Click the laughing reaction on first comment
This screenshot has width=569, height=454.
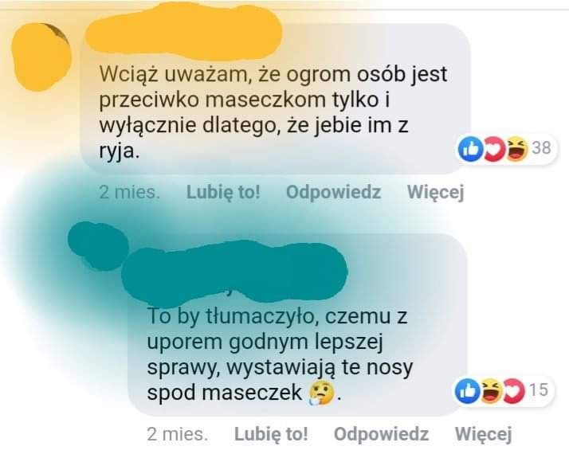516,149
